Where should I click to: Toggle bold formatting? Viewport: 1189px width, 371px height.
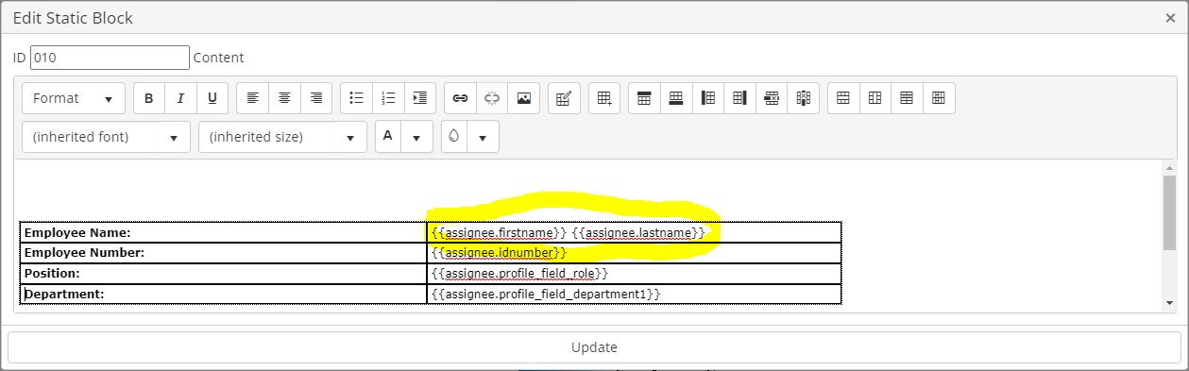pyautogui.click(x=149, y=98)
